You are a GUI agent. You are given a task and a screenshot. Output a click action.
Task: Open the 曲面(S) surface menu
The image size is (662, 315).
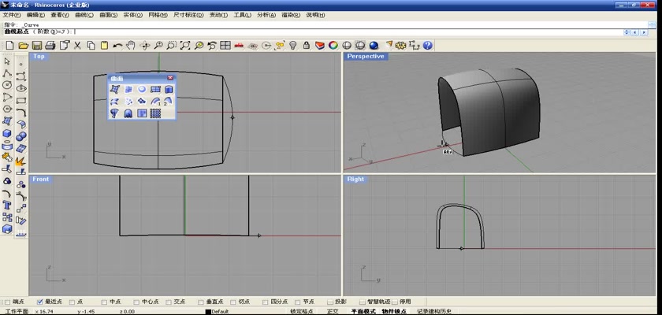109,15
